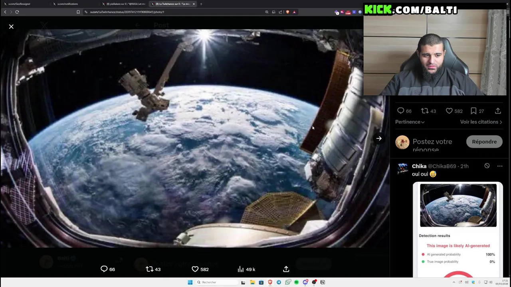Open the 21h timestamp on Chika's reply
Viewport: 511px width, 287px height.
click(465, 166)
